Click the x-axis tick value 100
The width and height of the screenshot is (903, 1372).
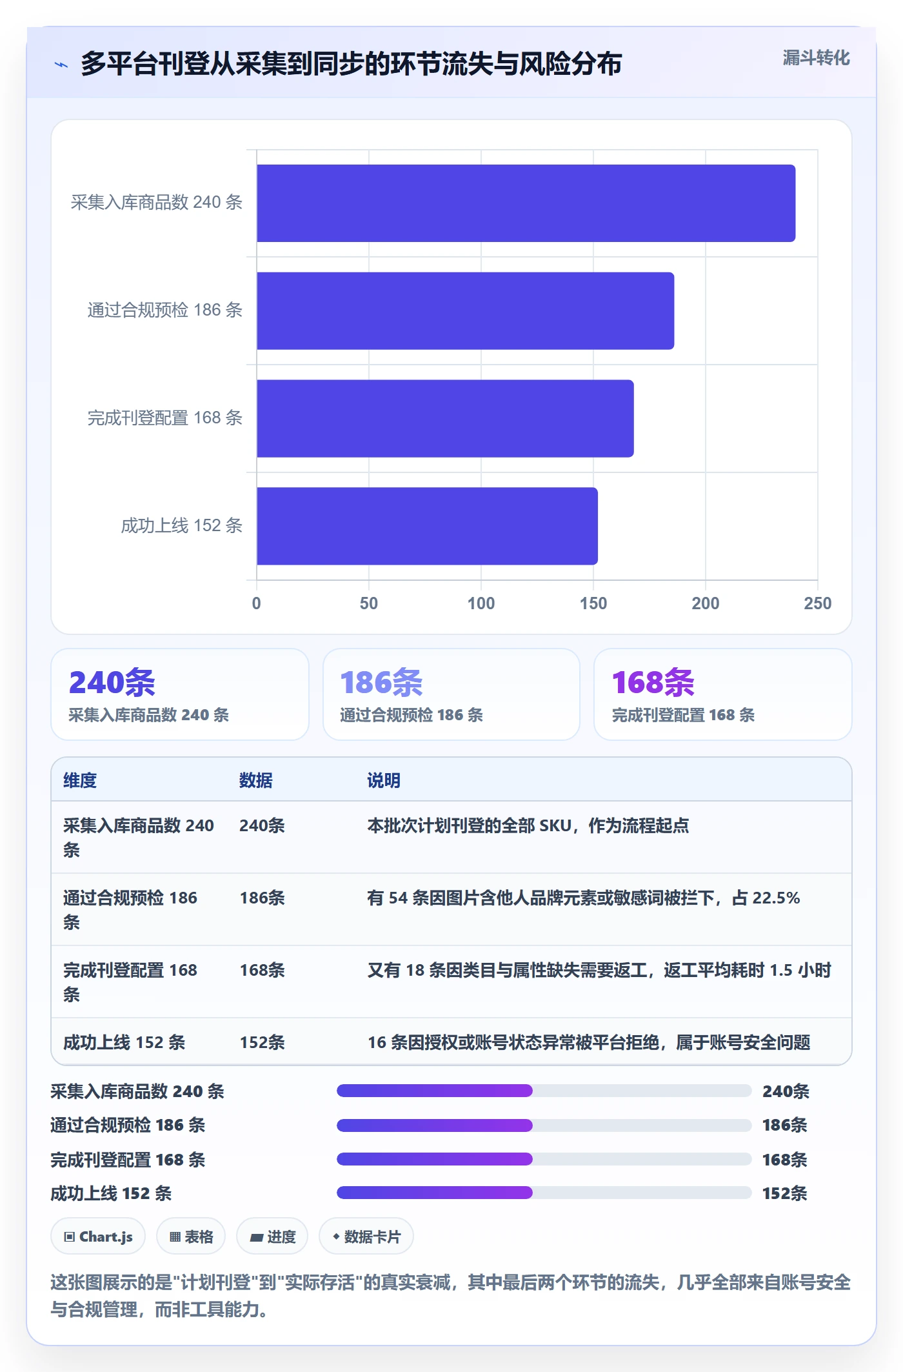pos(481,603)
